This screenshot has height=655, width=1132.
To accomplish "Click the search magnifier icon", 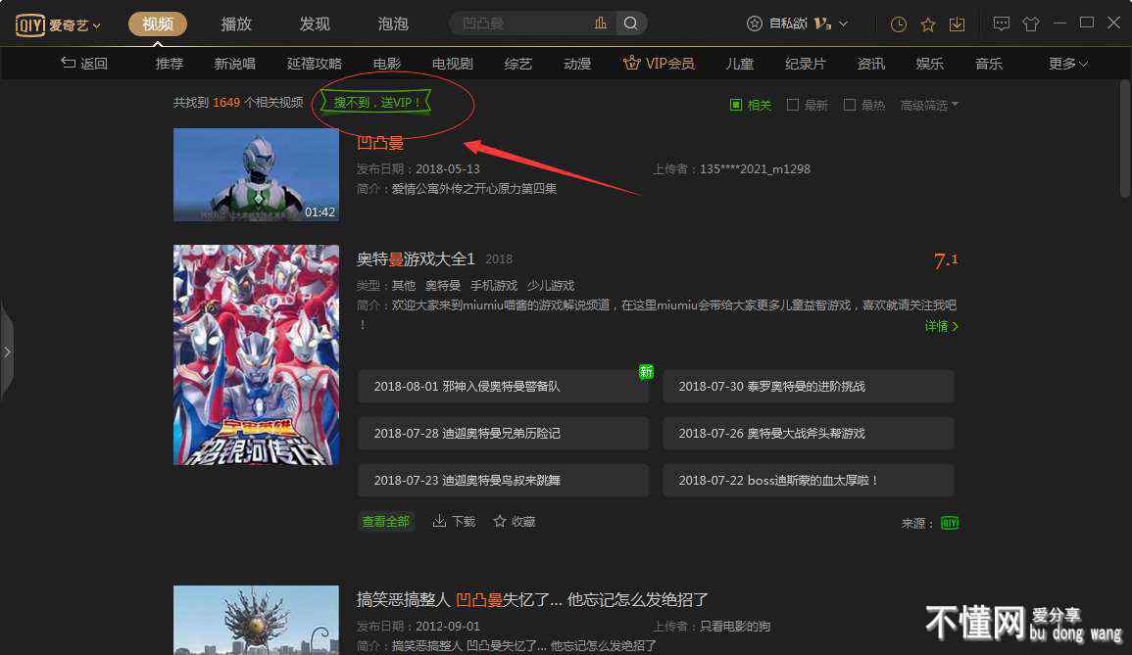I will 632,23.
